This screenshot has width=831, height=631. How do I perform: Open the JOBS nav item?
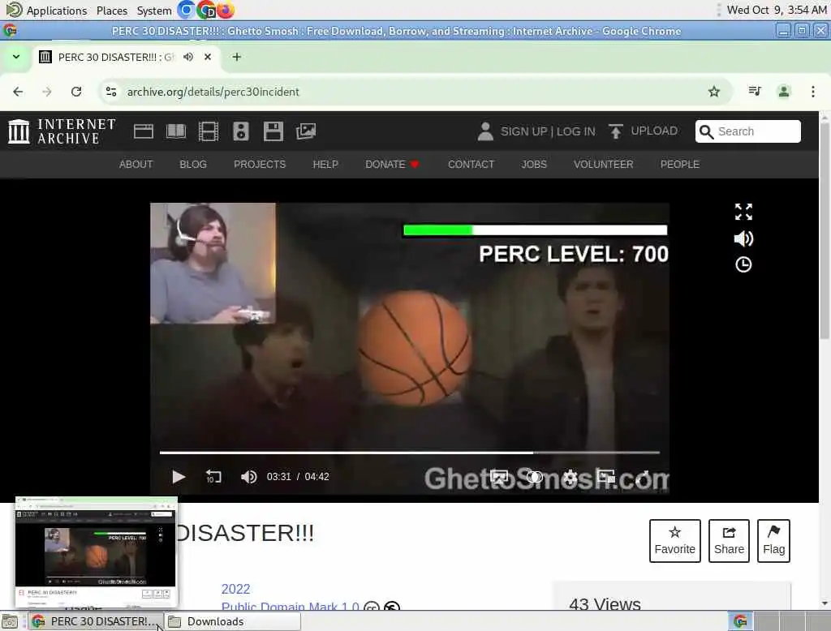click(534, 165)
